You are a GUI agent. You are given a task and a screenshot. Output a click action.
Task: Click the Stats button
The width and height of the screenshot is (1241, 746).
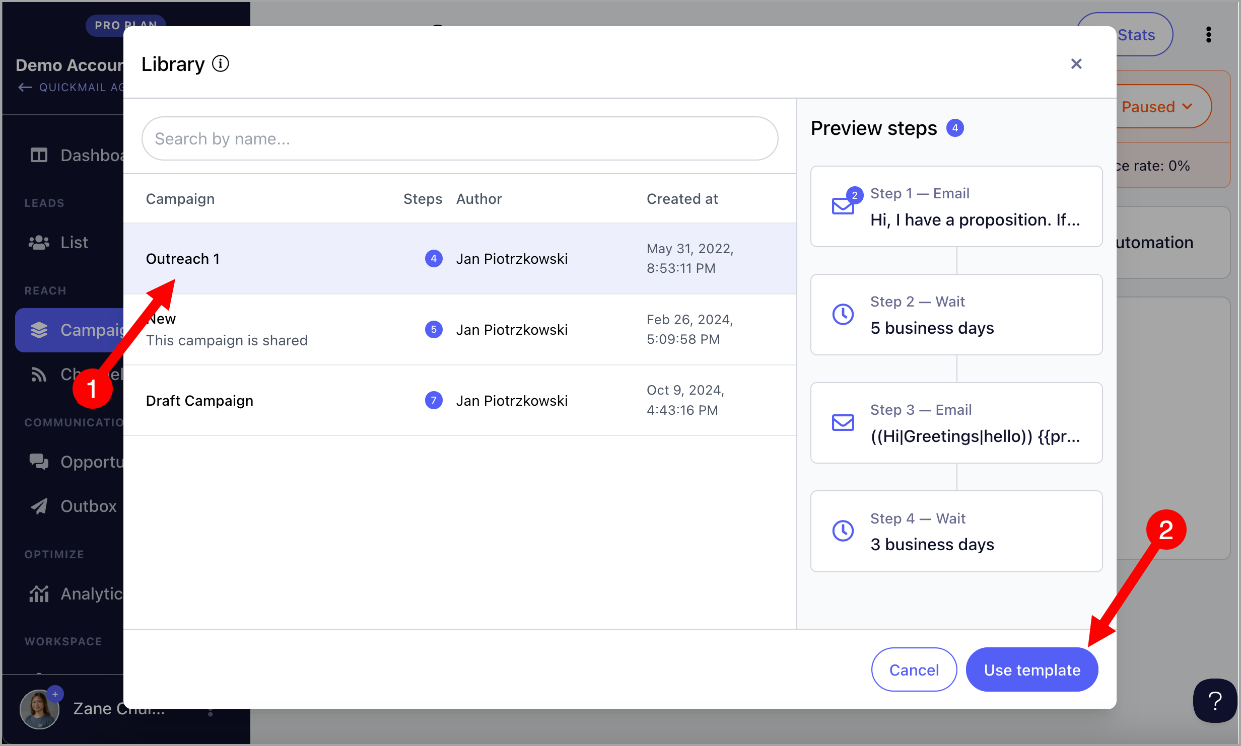tap(1136, 35)
